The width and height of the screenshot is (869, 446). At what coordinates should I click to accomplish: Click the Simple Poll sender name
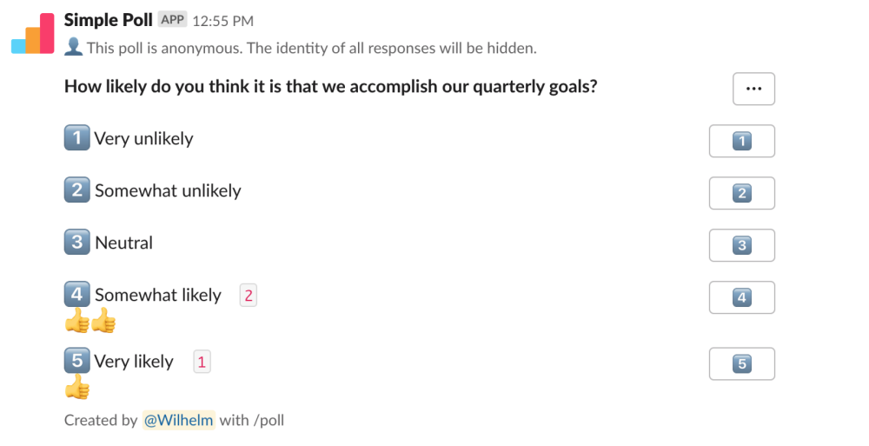pyautogui.click(x=109, y=20)
